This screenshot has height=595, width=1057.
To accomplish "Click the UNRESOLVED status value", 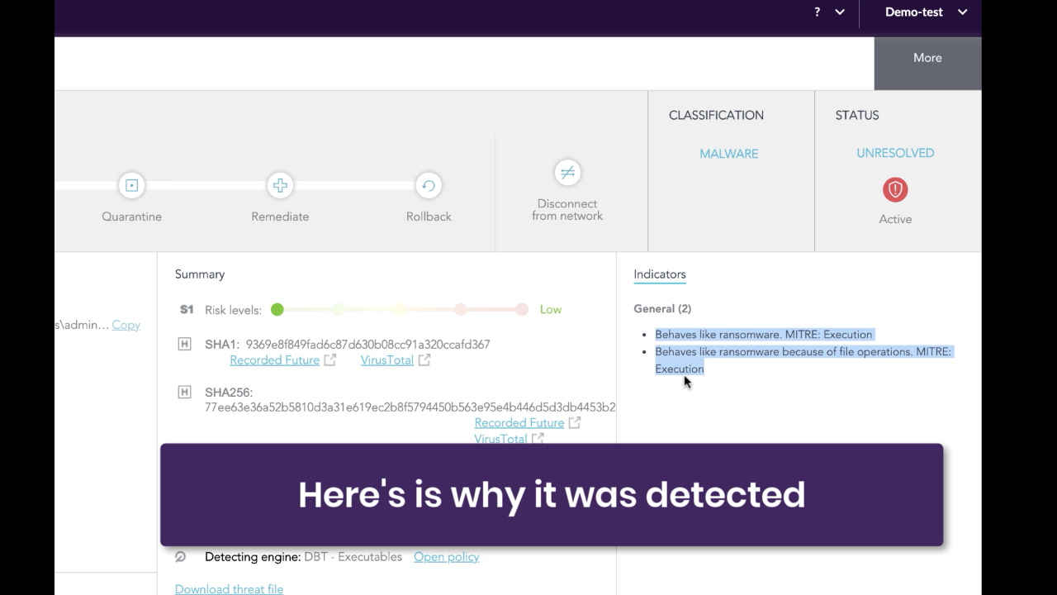I will pyautogui.click(x=895, y=153).
